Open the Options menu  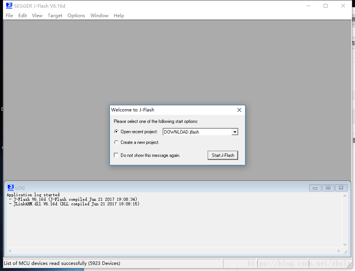point(76,15)
